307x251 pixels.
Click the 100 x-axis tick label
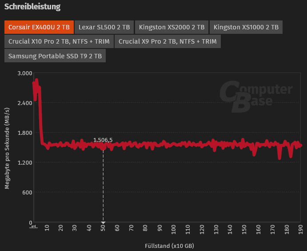[173, 230]
